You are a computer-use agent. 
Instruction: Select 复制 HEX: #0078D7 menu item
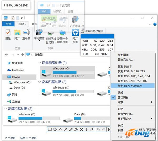click(133, 86)
